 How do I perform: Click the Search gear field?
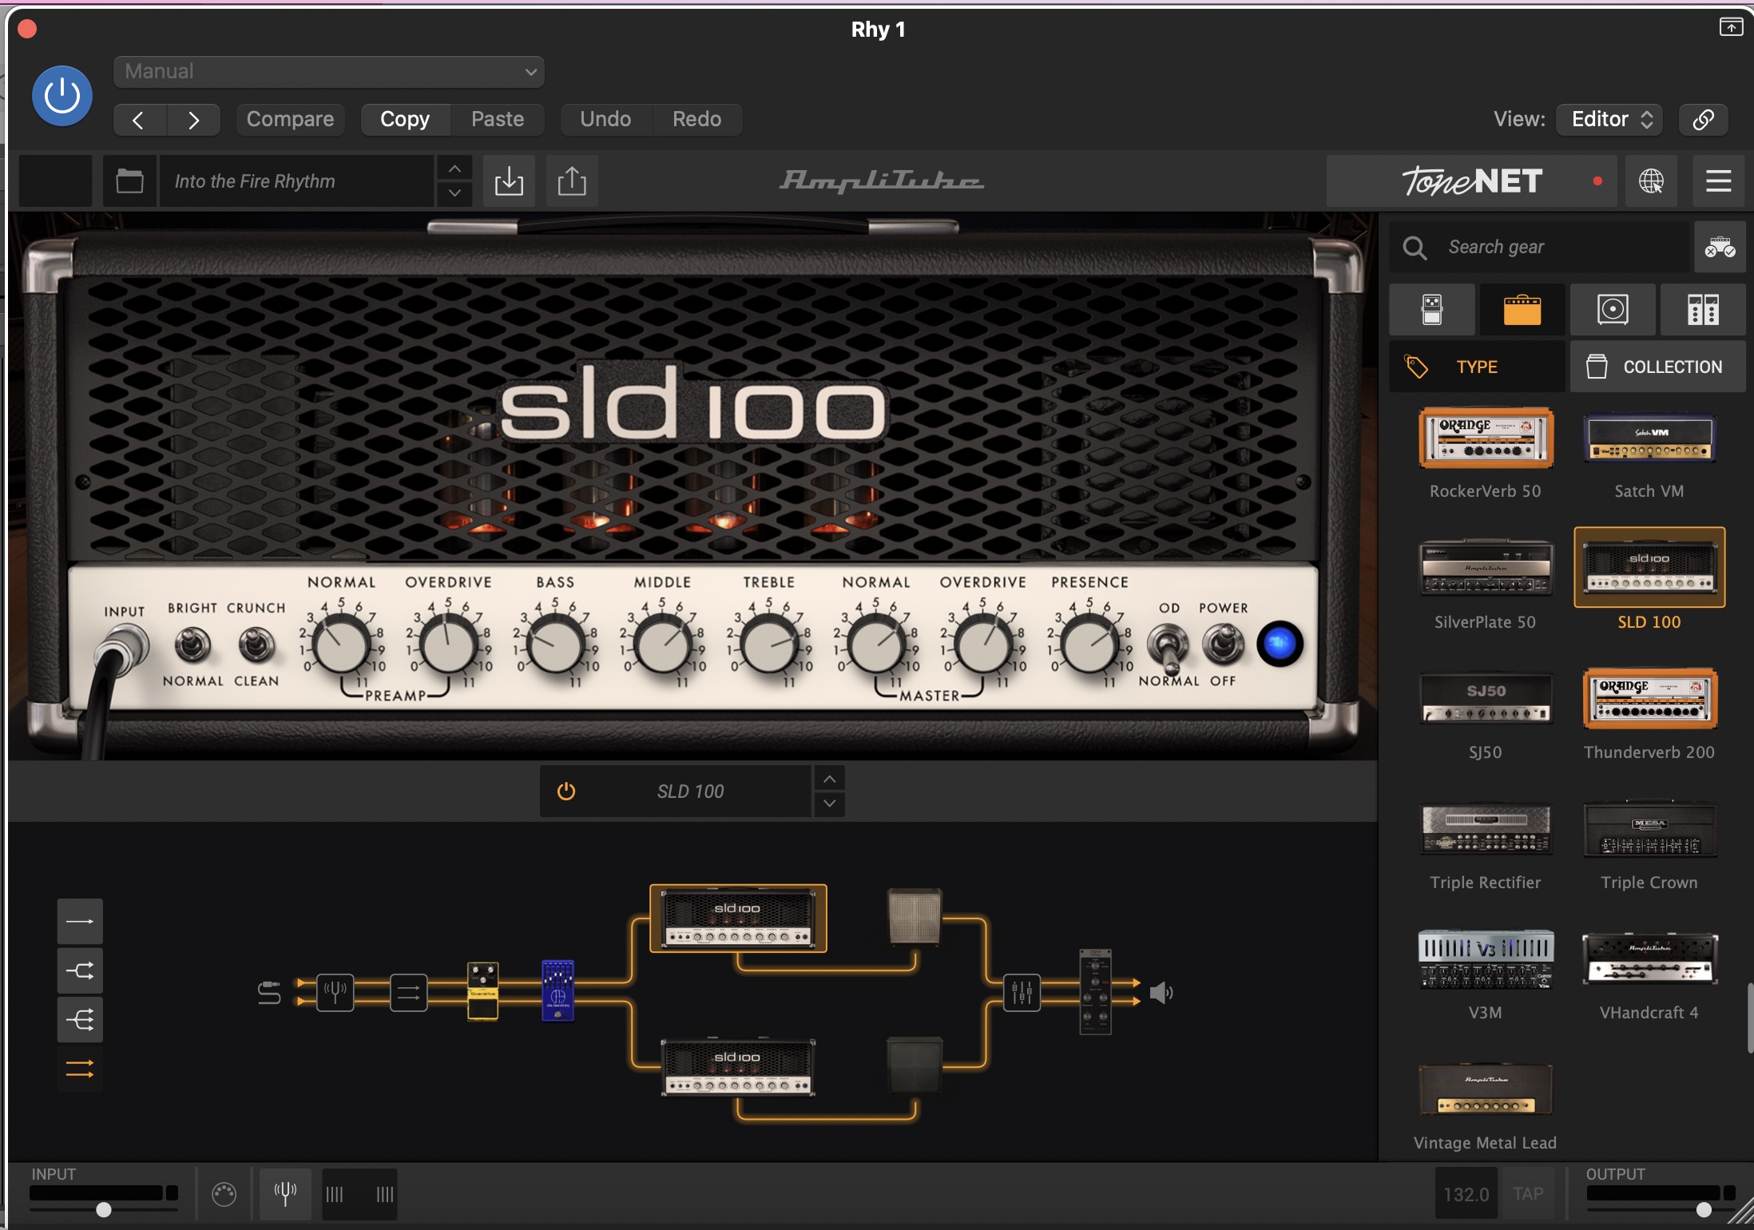(1540, 248)
